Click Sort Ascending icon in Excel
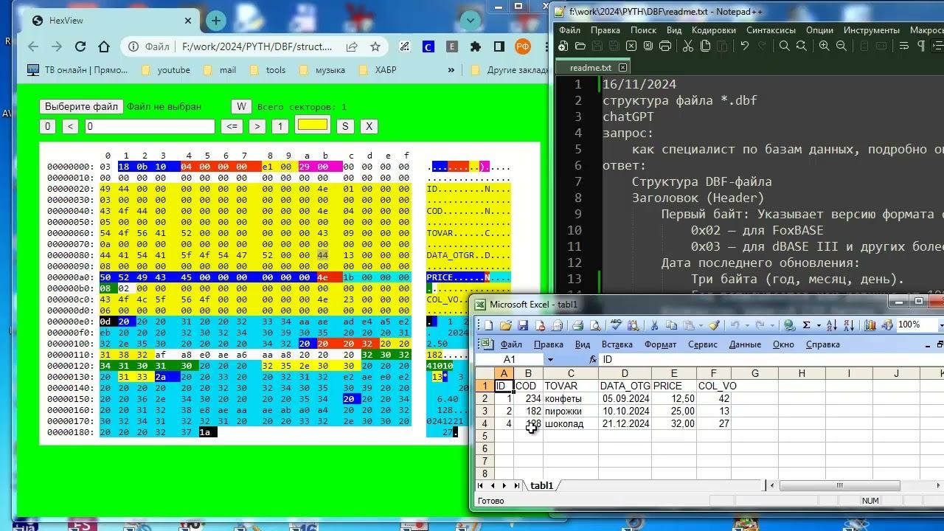The image size is (944, 531). (831, 325)
